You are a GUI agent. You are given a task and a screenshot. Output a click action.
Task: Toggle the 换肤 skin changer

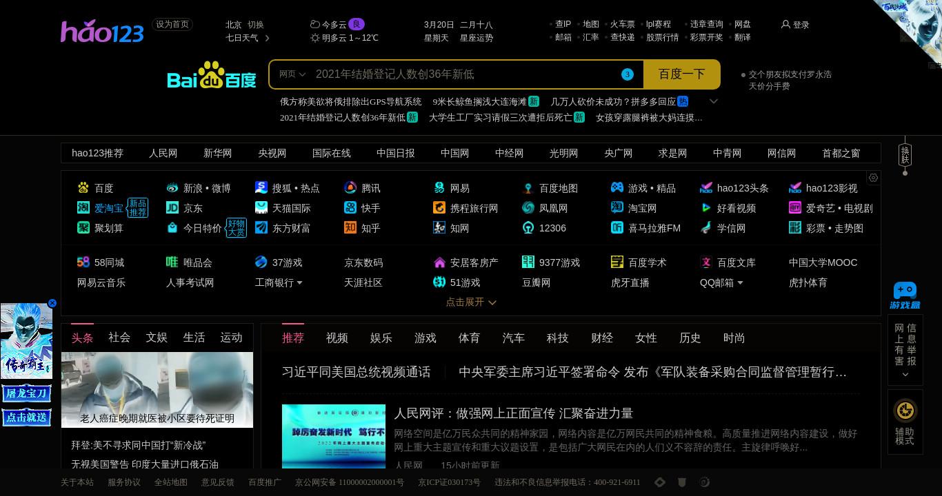905,155
